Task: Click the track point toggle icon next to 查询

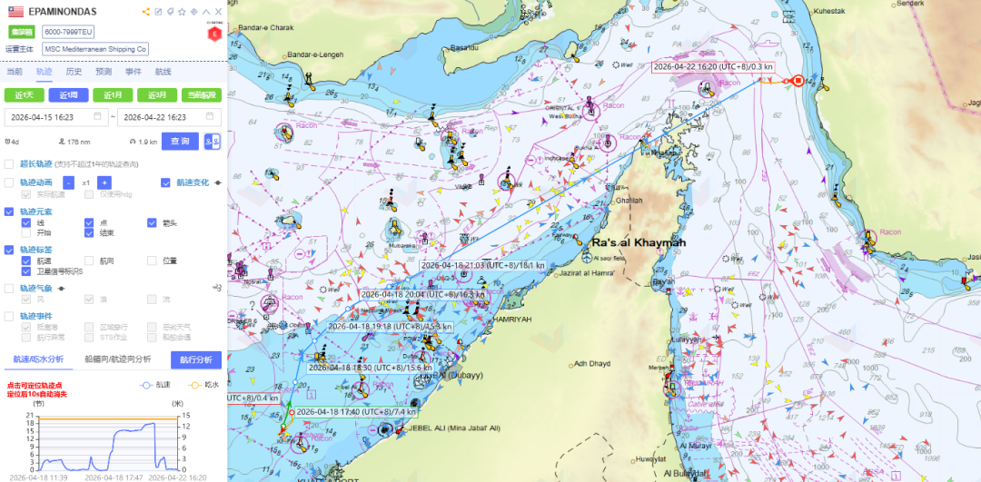Action: click(x=212, y=141)
